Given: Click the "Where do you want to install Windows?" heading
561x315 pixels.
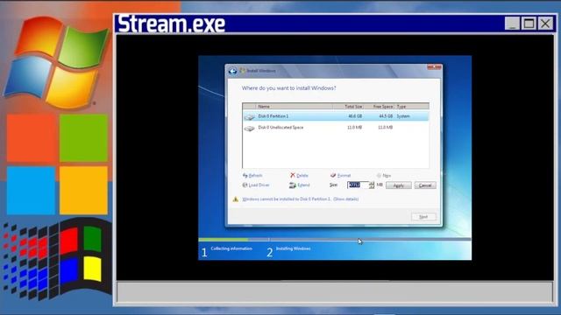Looking at the screenshot, I should (288, 87).
